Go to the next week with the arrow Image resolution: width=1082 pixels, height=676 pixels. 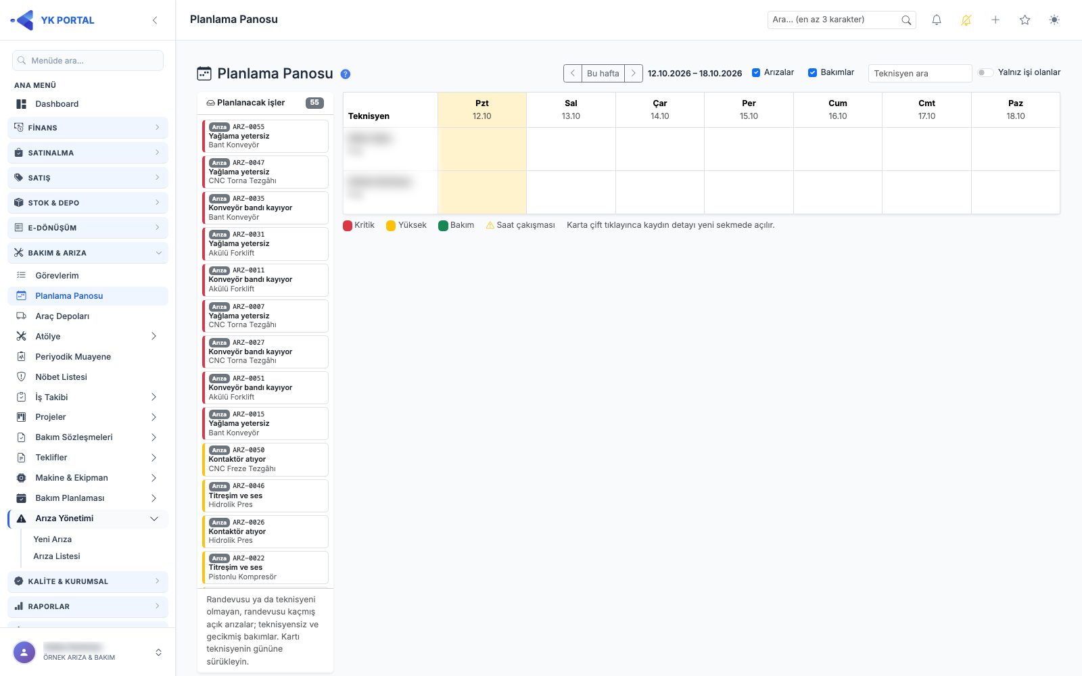coord(634,73)
